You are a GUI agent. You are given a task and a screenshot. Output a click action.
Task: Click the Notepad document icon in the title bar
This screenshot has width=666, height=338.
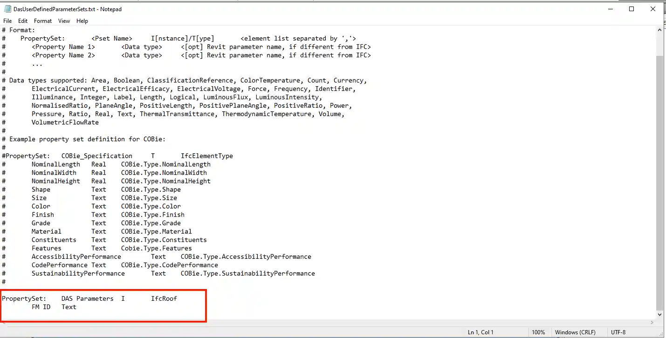[7, 9]
